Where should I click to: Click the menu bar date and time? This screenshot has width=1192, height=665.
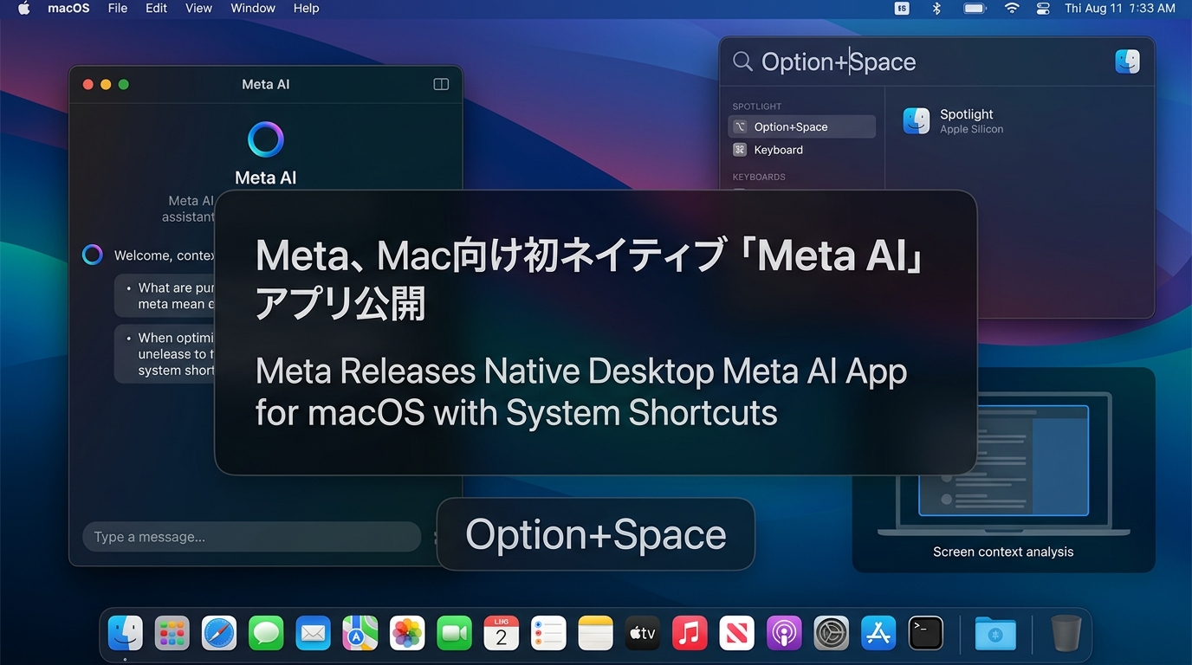1120,9
